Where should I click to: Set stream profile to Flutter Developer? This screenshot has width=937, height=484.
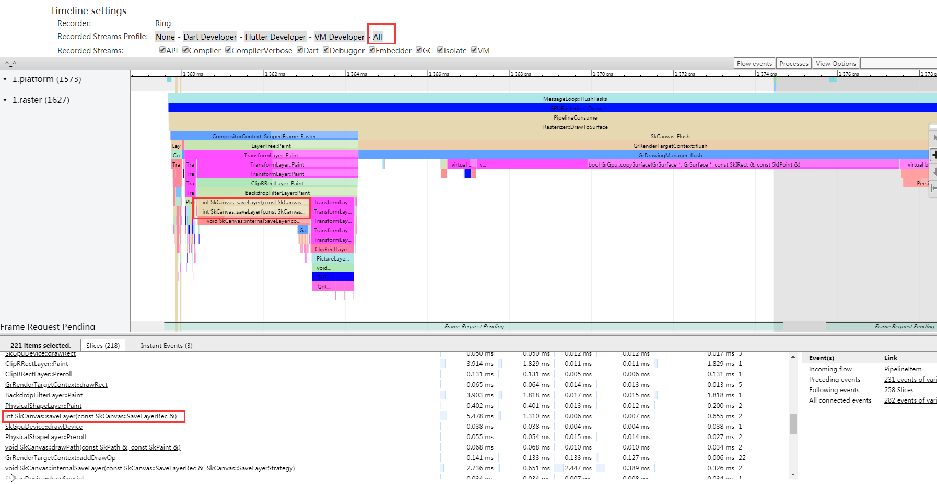(x=276, y=37)
